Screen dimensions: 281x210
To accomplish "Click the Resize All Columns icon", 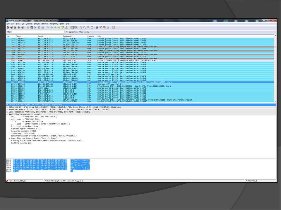I will 92,27.
